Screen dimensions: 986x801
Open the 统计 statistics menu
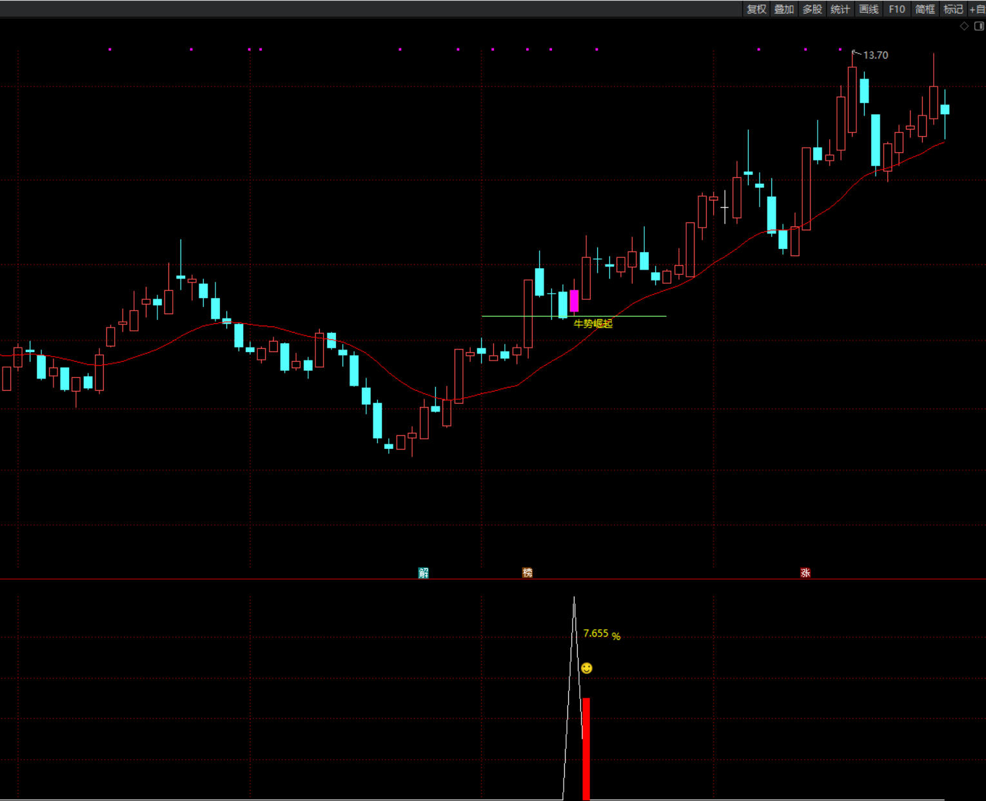click(840, 9)
